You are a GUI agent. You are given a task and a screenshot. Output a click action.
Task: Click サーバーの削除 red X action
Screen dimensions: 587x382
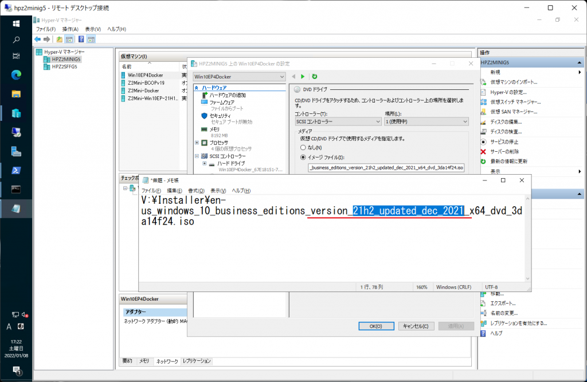504,152
